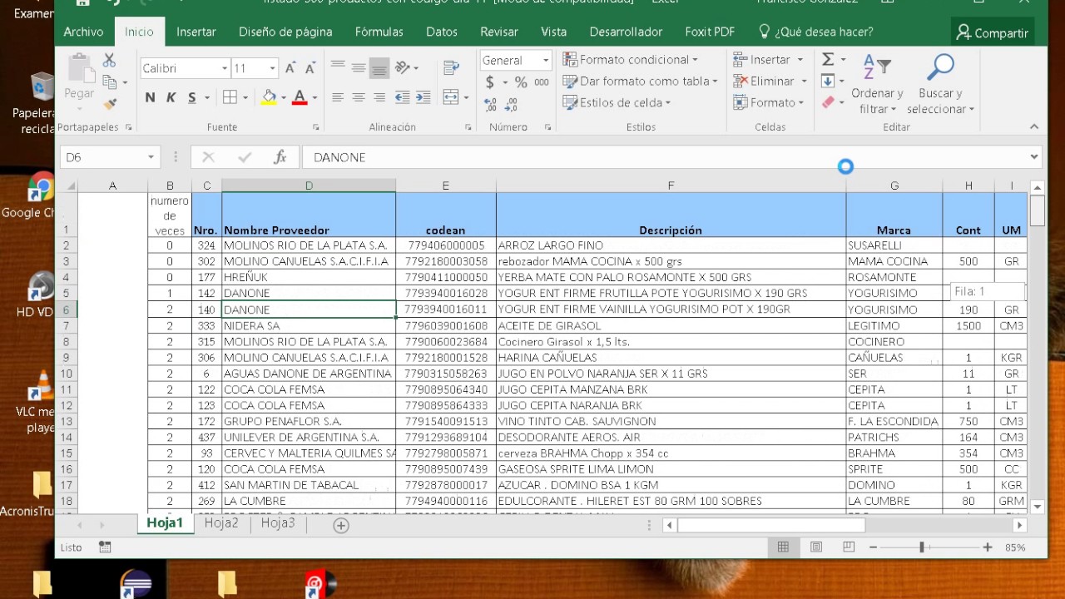Click the macro record icon in status bar
1065x599 pixels.
click(x=105, y=547)
